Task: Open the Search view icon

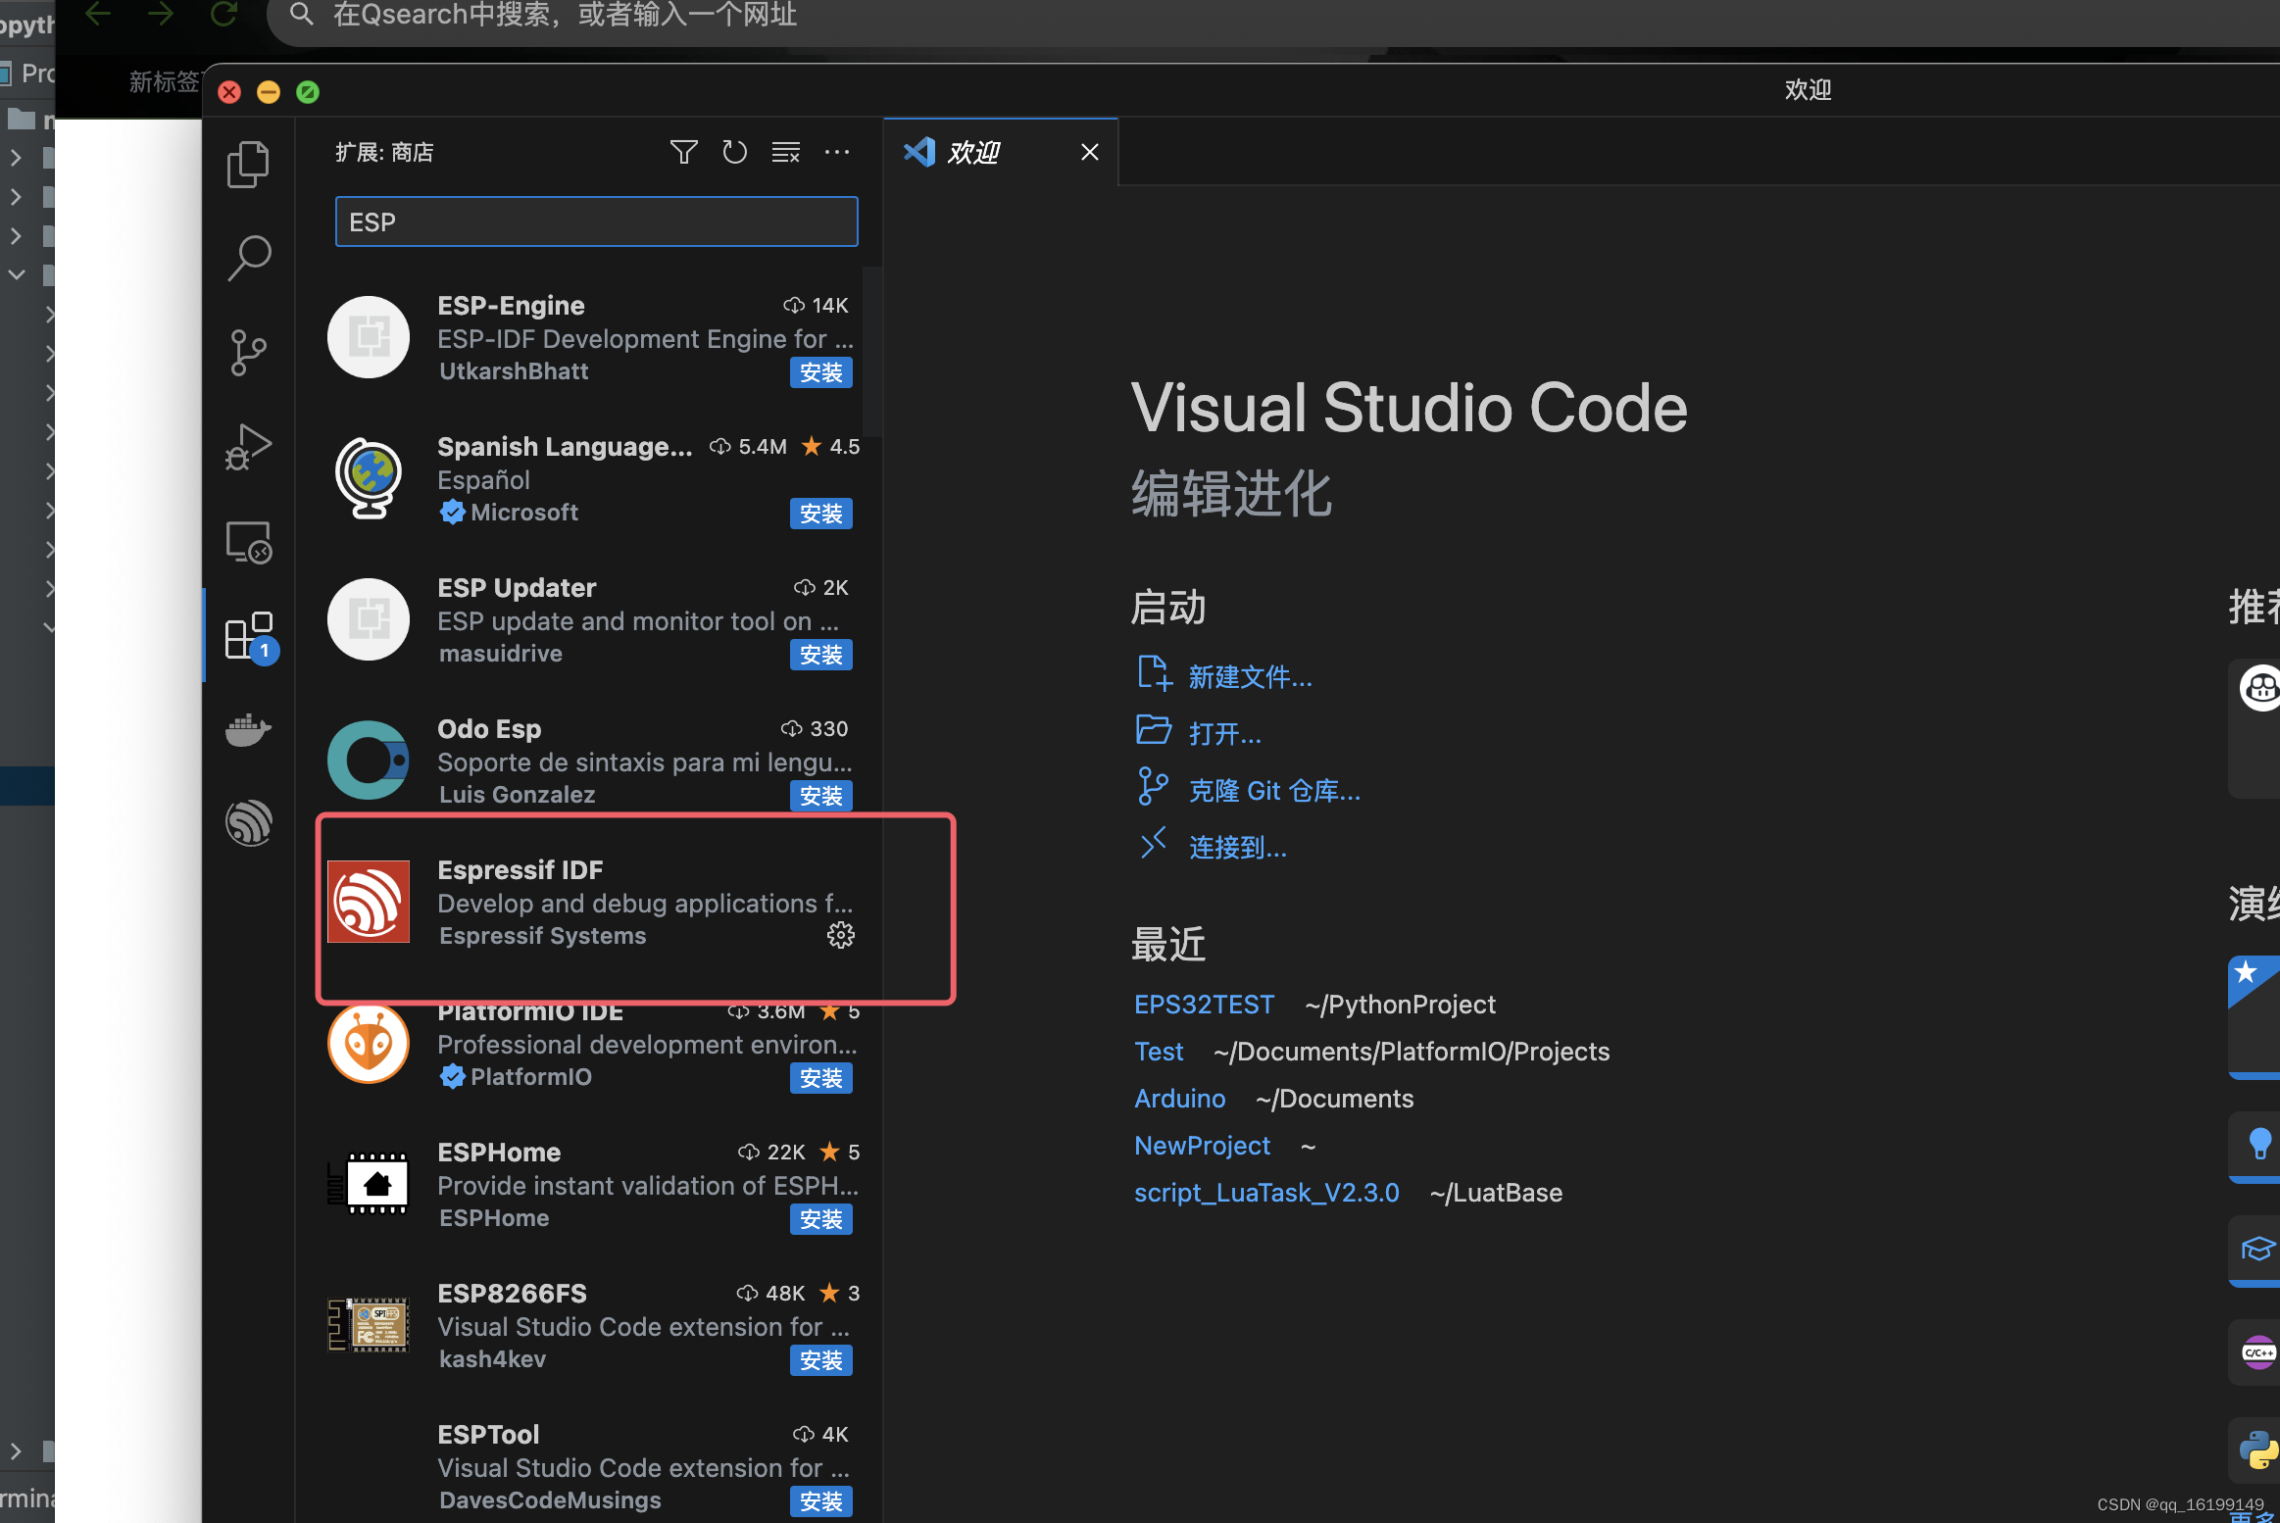Action: pyautogui.click(x=247, y=257)
